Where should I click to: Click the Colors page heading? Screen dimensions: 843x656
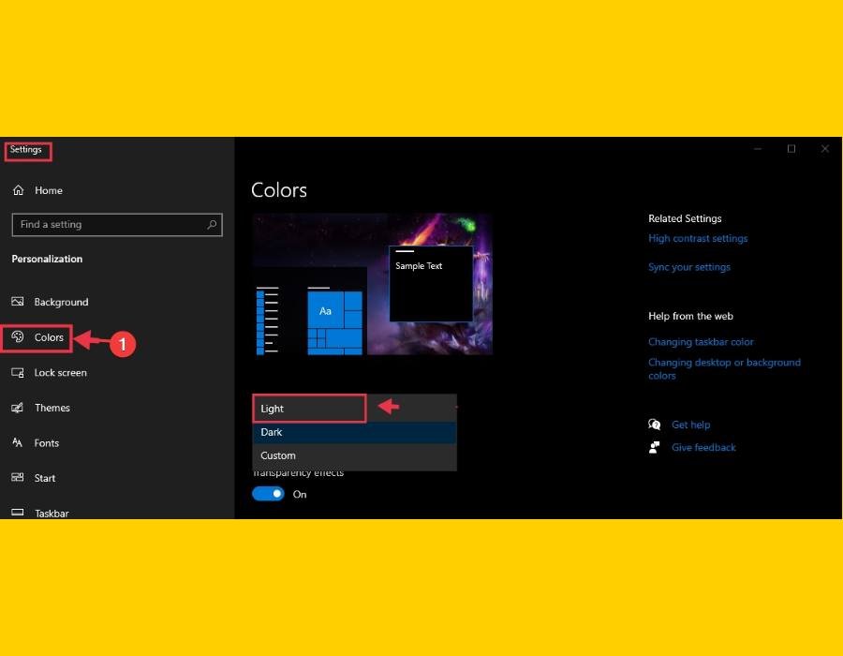click(279, 190)
